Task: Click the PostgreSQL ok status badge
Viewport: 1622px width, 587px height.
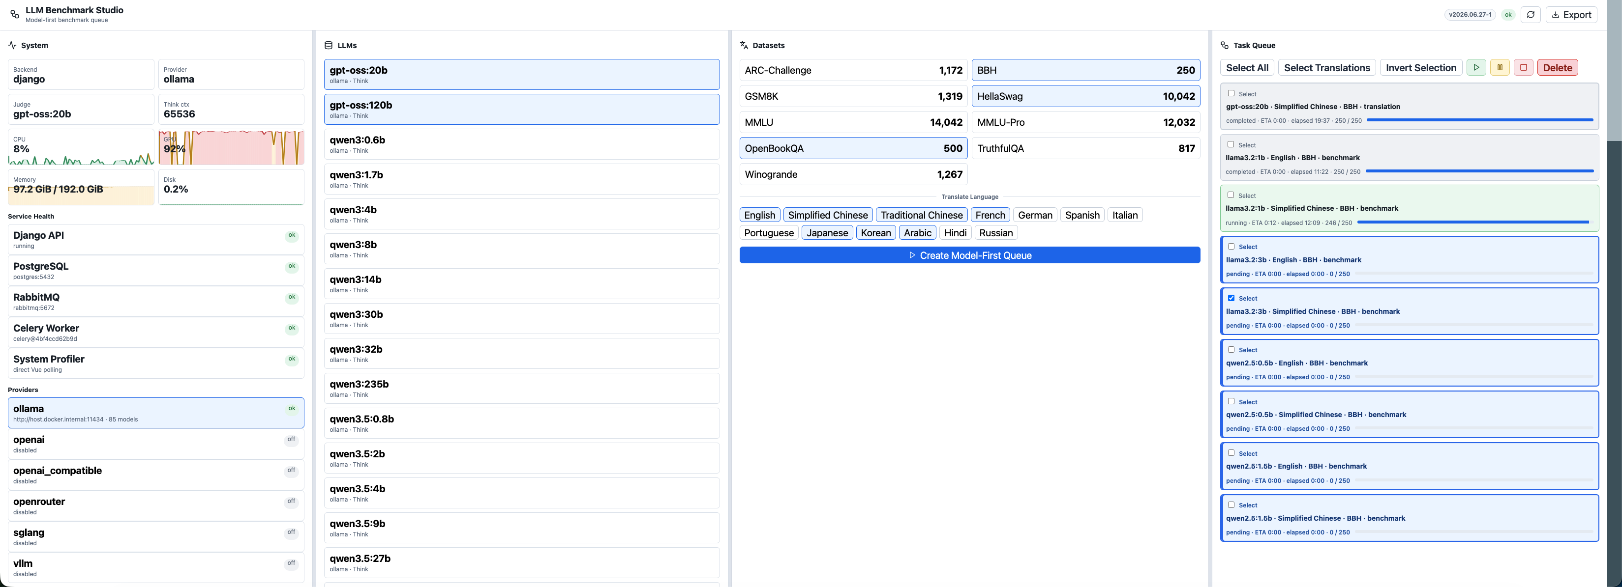Action: click(292, 266)
